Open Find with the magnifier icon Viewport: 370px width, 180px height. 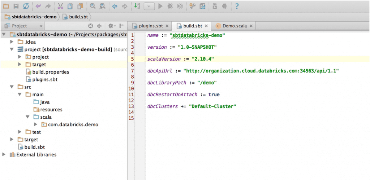coord(93,6)
